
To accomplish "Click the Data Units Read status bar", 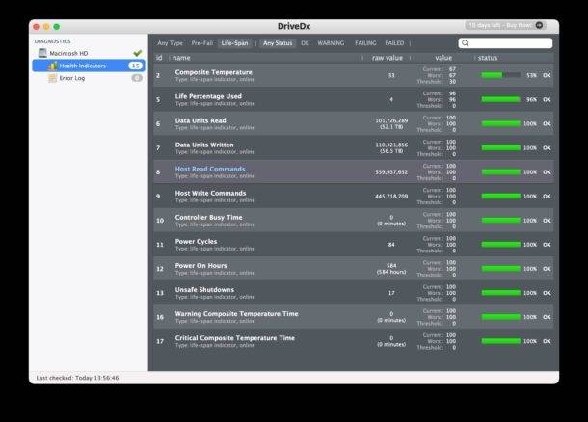I will (x=500, y=123).
